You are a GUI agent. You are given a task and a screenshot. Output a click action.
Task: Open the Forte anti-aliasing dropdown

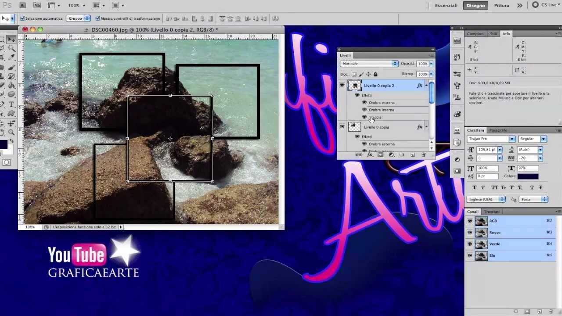[x=533, y=199]
